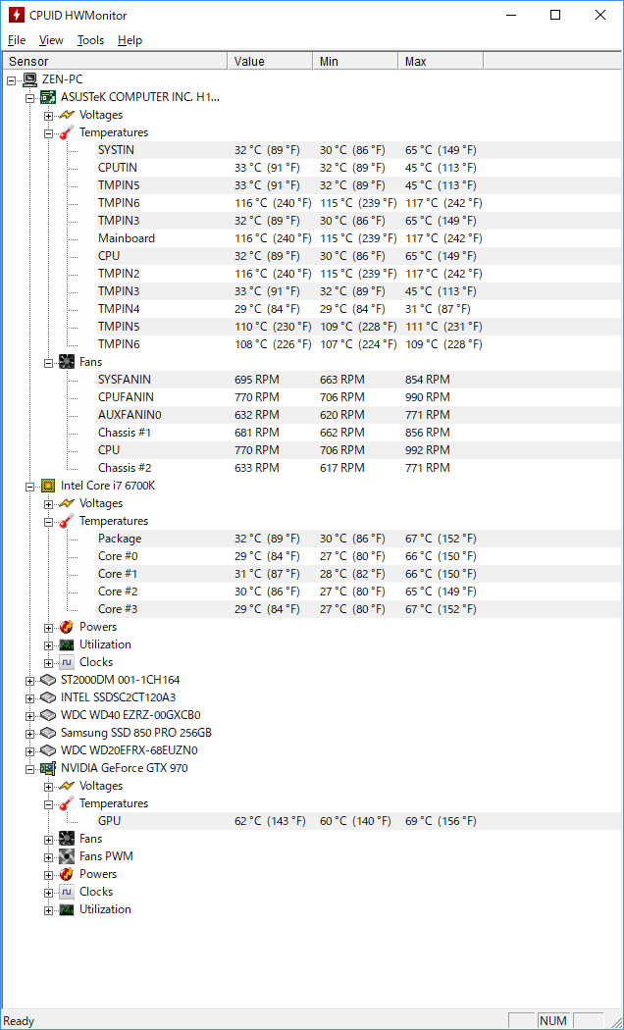Click the Intel Core i7 6700K chip icon
Image resolution: width=624 pixels, height=1030 pixels.
click(48, 486)
